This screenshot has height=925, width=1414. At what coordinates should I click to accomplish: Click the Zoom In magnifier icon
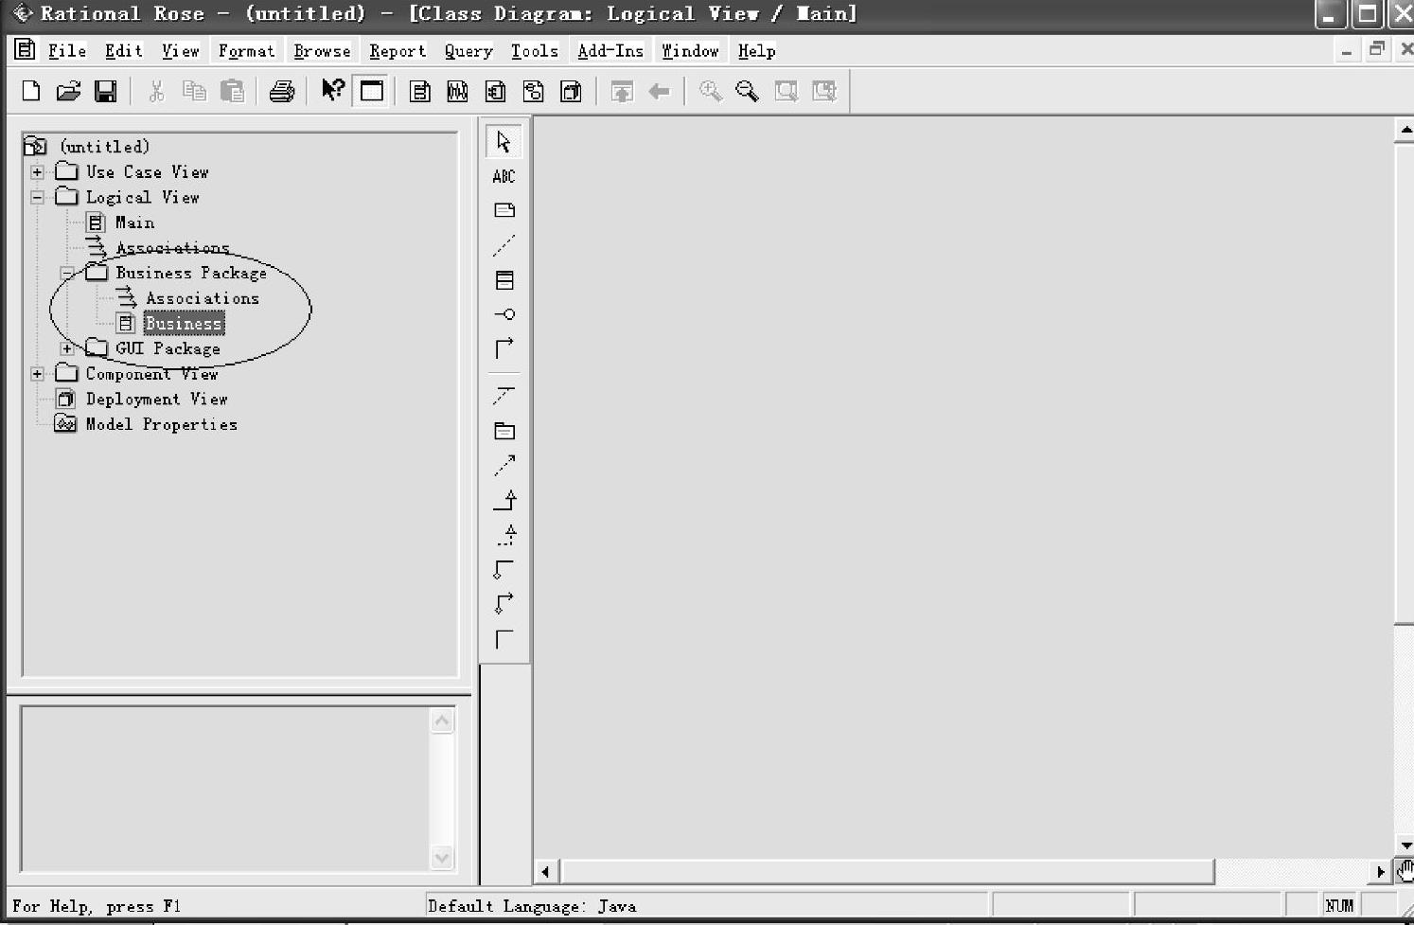click(710, 91)
